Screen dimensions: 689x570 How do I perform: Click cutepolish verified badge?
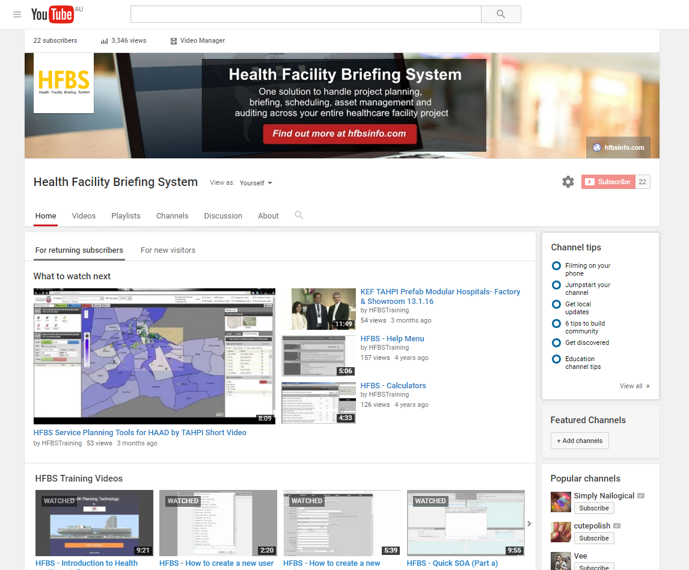point(617,525)
